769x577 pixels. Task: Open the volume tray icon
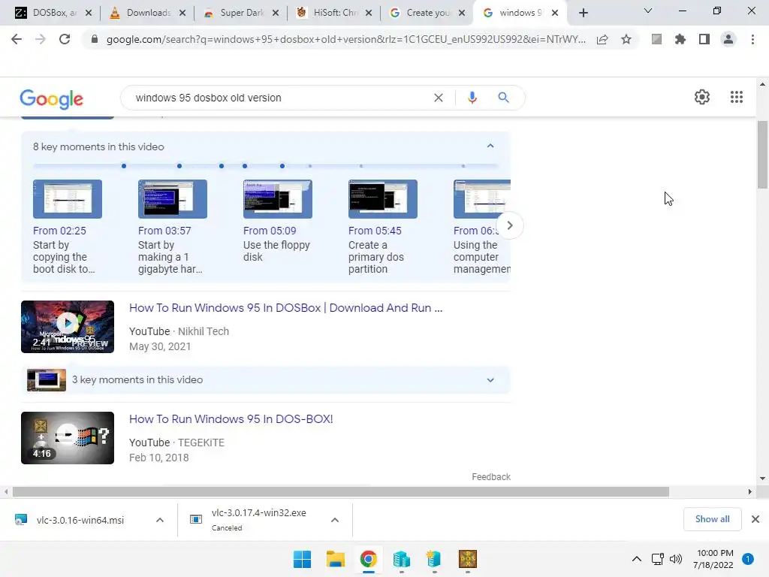(675, 559)
